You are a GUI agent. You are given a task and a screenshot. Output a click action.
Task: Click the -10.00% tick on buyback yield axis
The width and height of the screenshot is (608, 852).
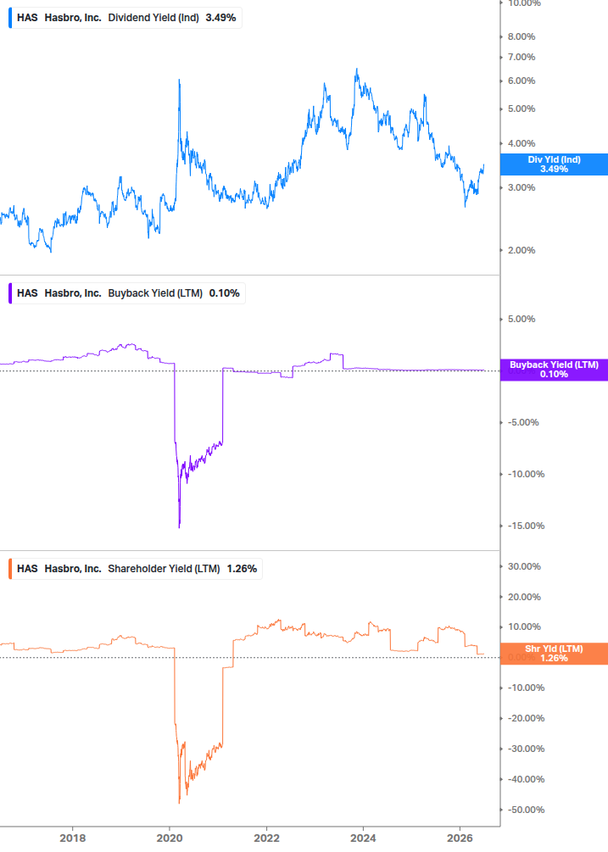(526, 475)
